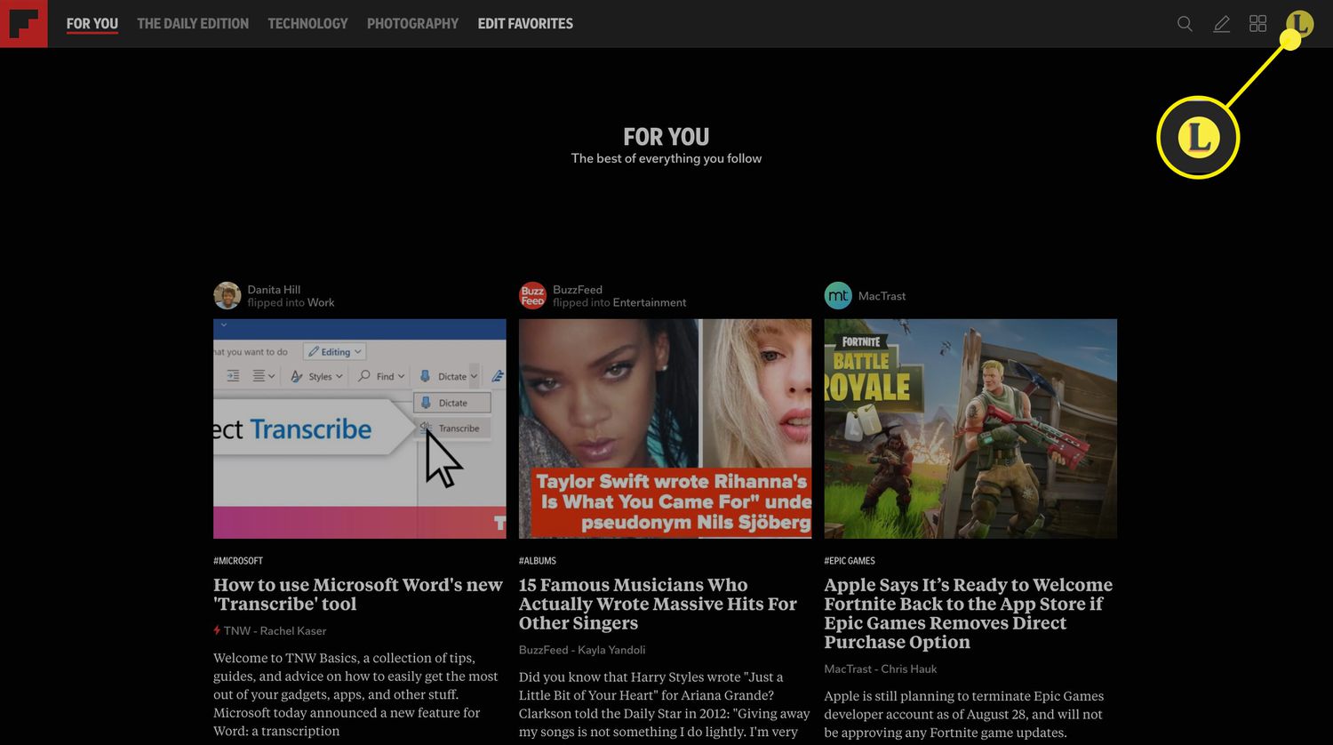Open the Fortnite Battle Royale image

[970, 429]
